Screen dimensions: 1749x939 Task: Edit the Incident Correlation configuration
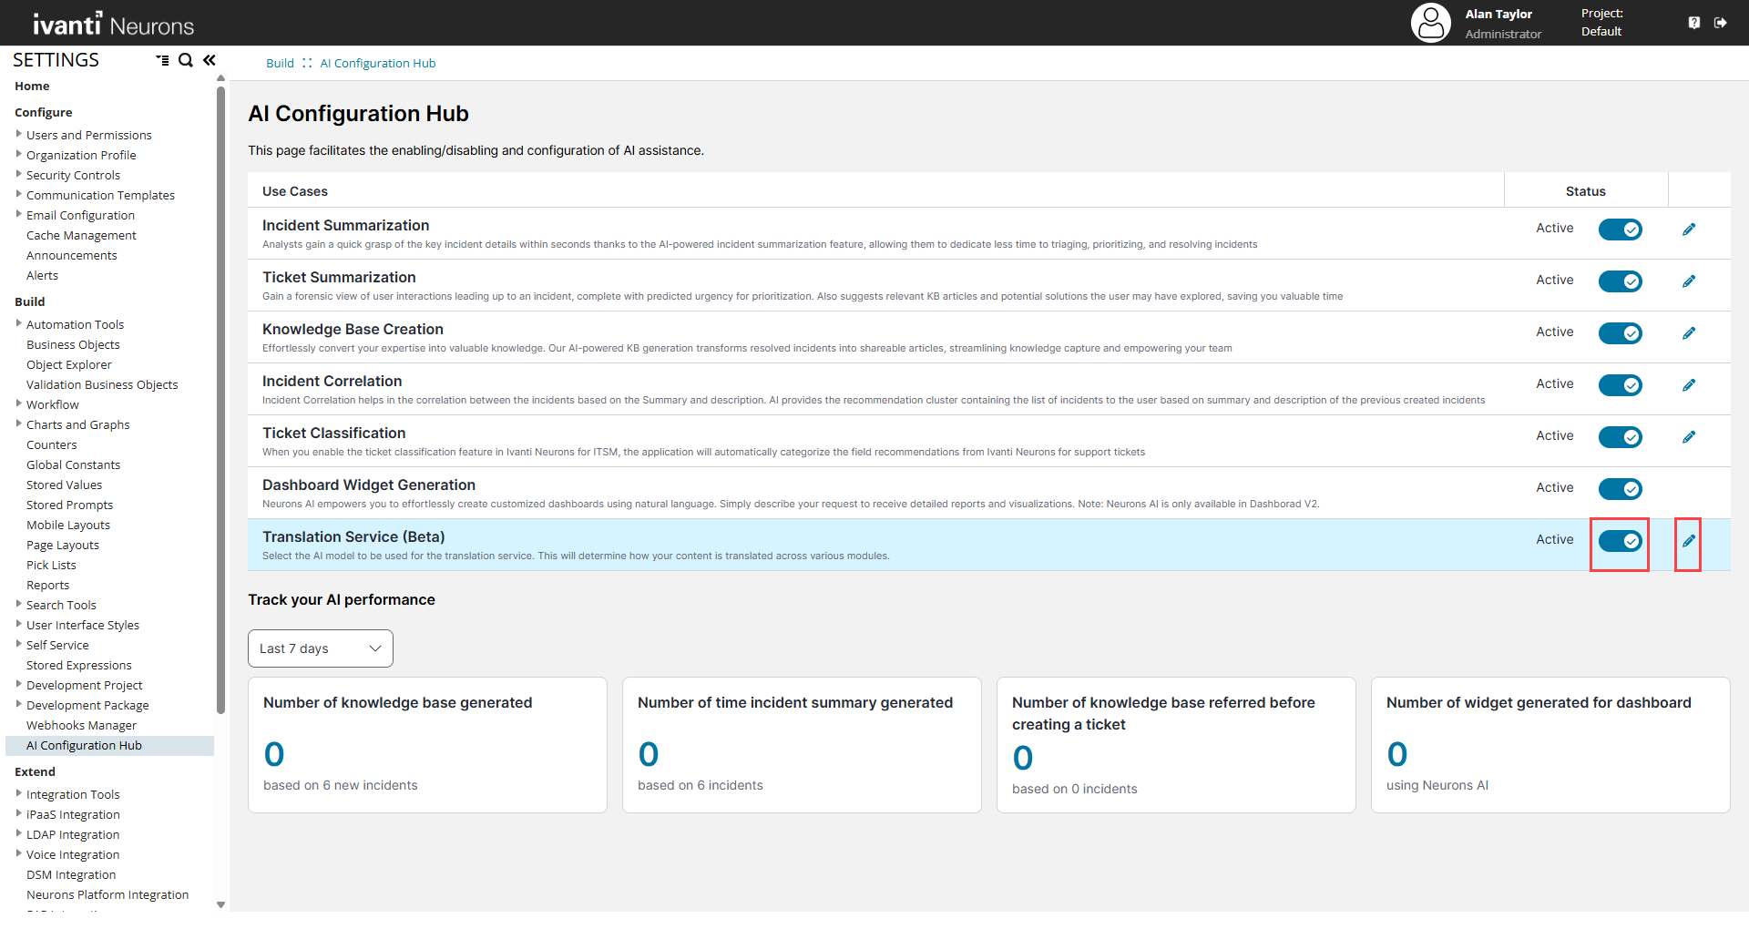coord(1689,385)
